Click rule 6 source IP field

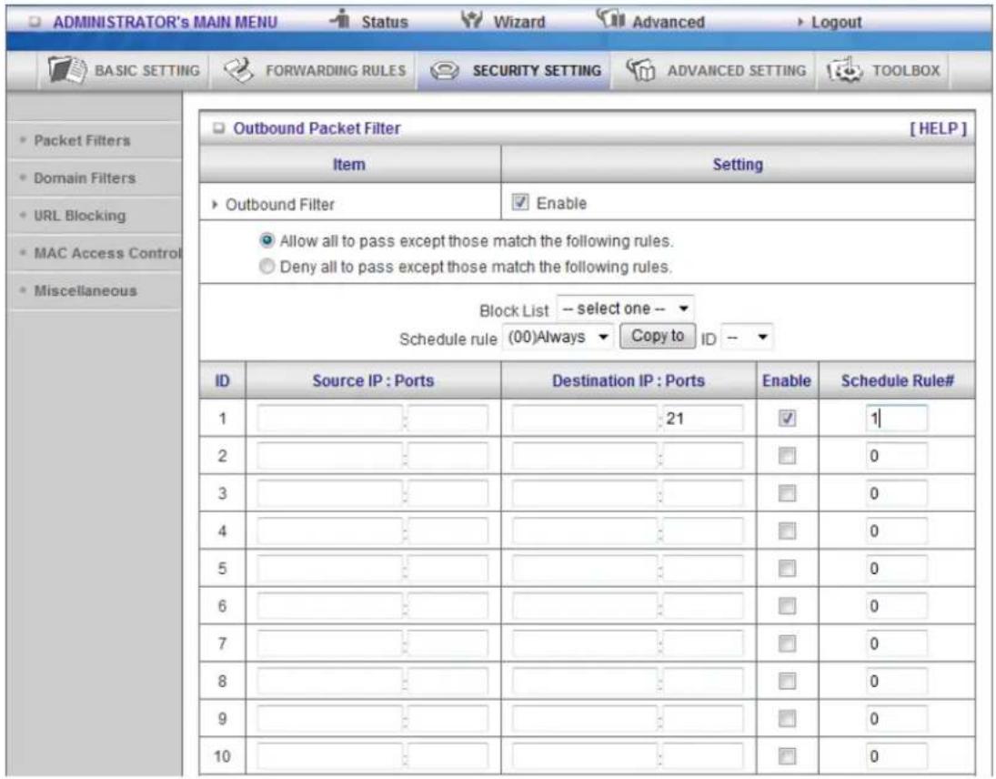pos(329,605)
